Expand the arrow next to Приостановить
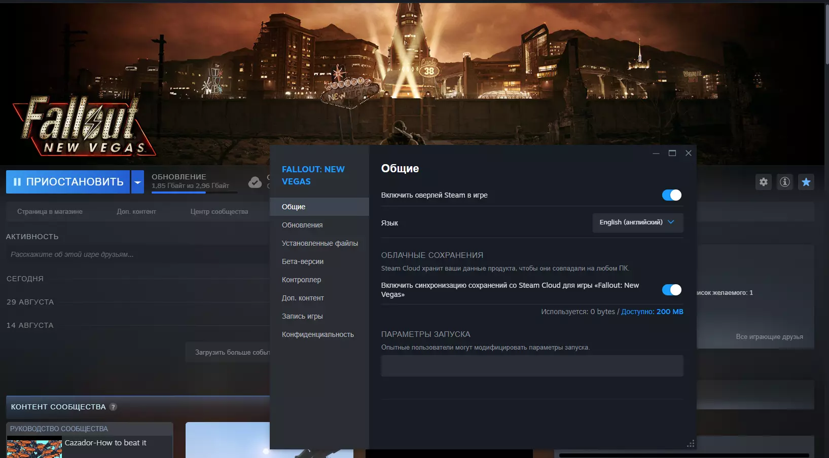Image resolution: width=829 pixels, height=458 pixels. [x=137, y=182]
